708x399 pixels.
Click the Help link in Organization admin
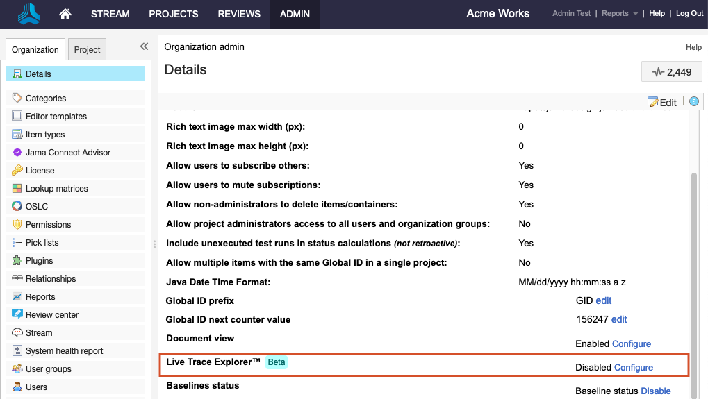tap(693, 47)
